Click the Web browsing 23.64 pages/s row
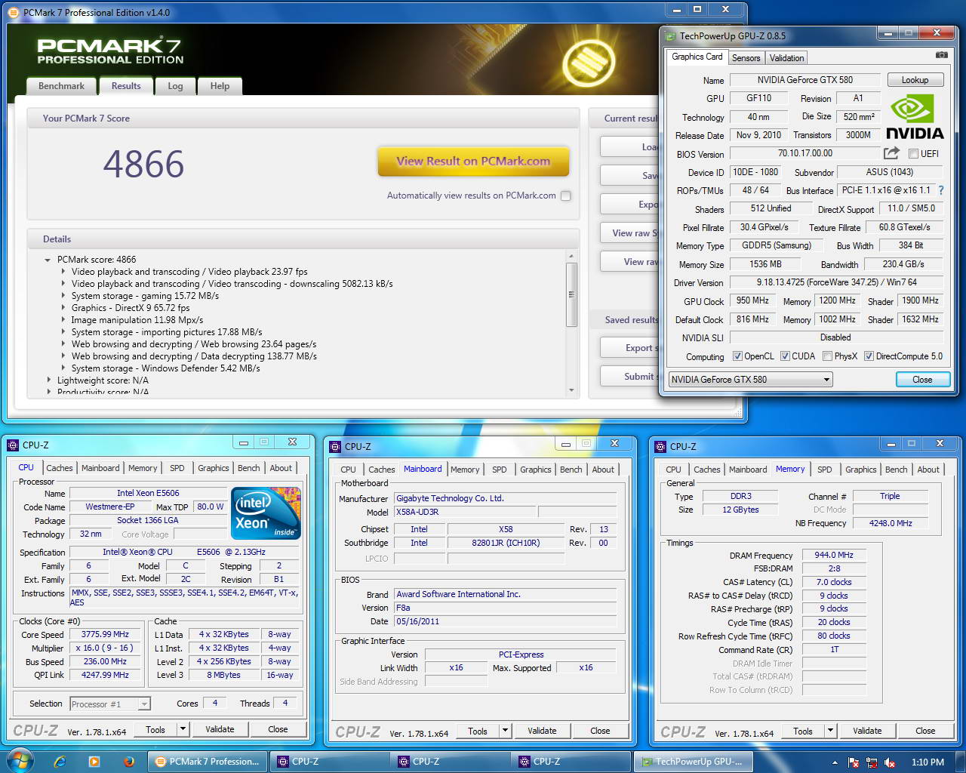This screenshot has height=773, width=966. tap(194, 344)
